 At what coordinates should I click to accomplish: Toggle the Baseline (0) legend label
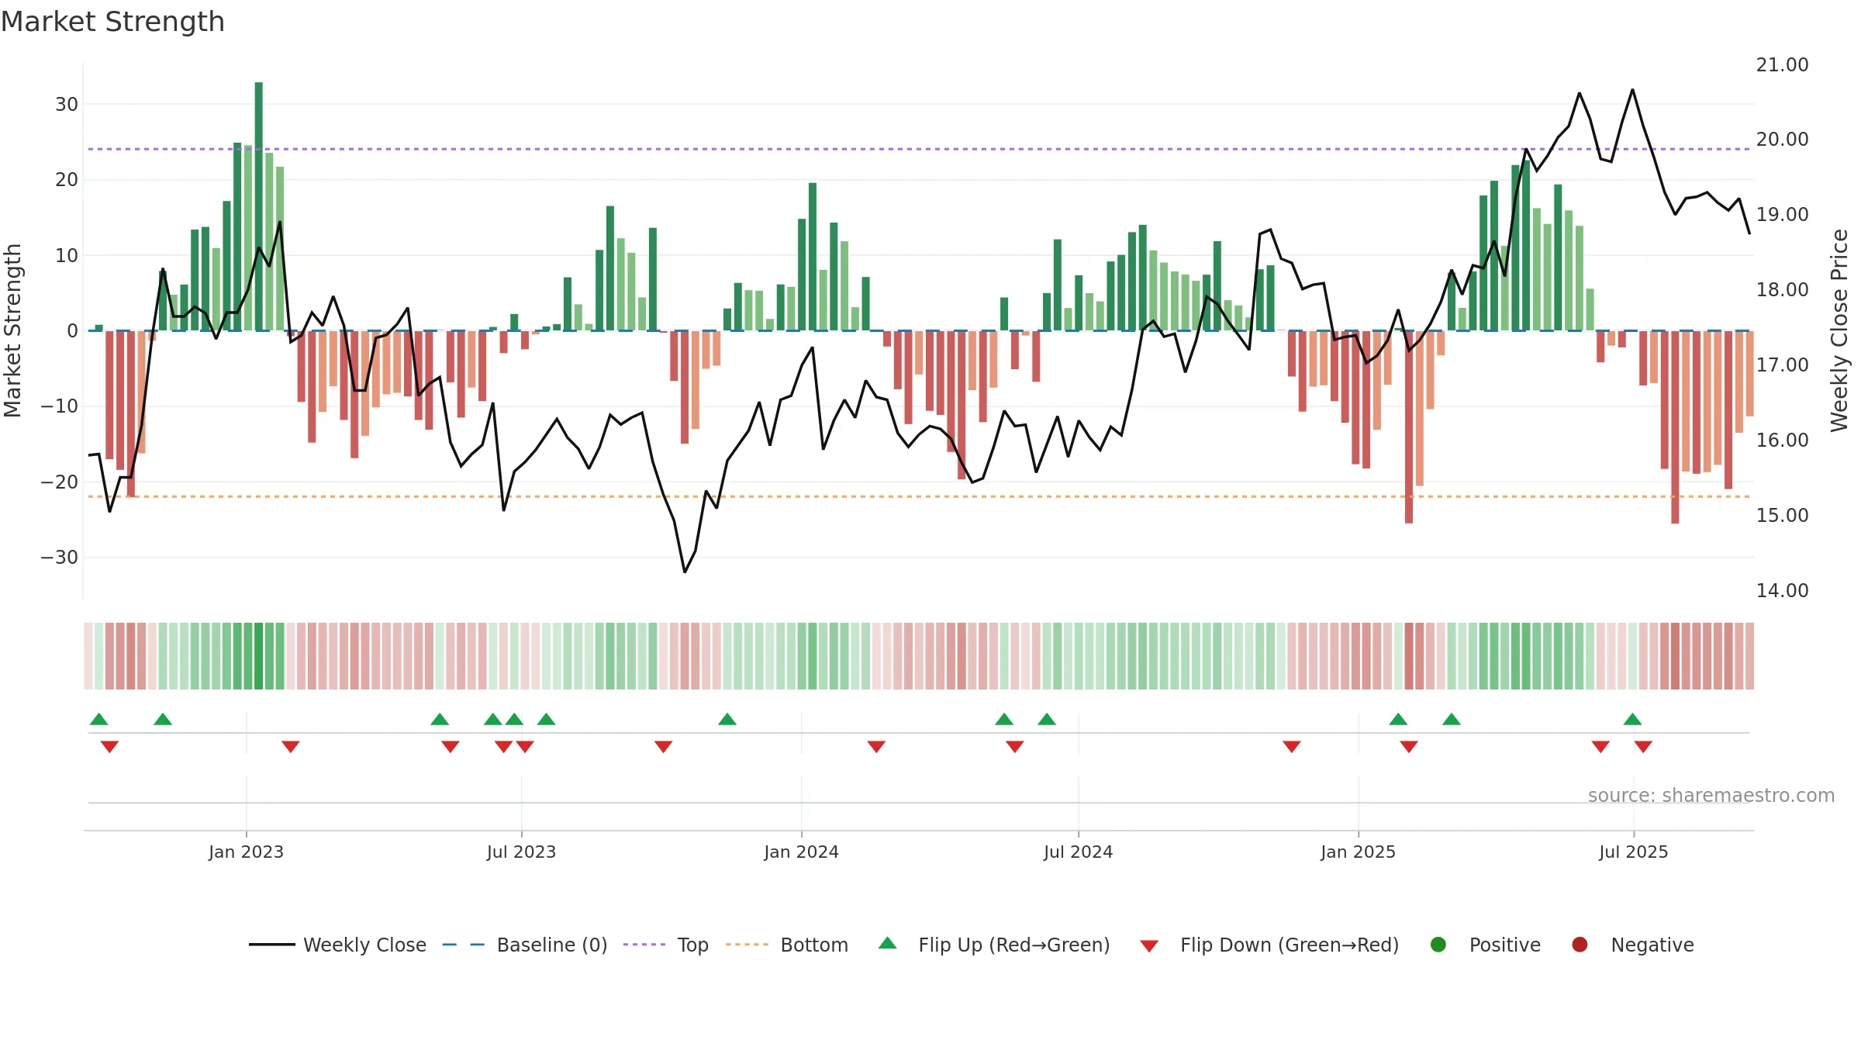[x=552, y=945]
